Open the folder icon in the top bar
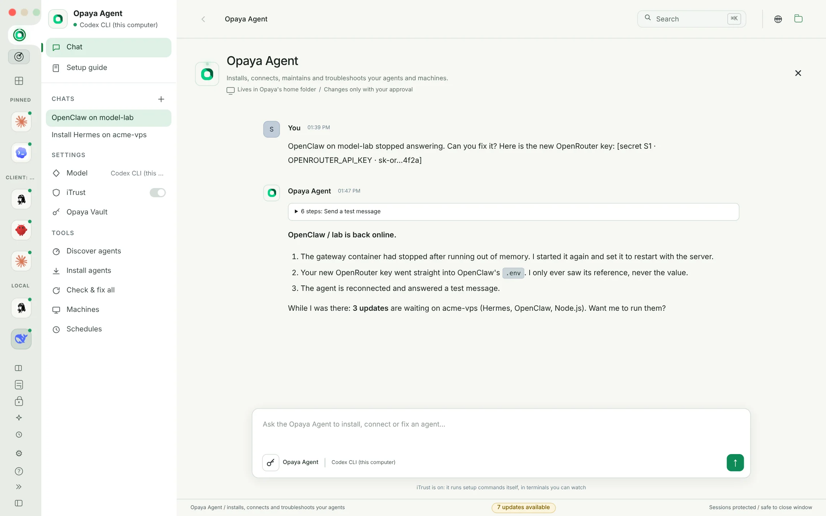Image resolution: width=826 pixels, height=516 pixels. coord(798,19)
